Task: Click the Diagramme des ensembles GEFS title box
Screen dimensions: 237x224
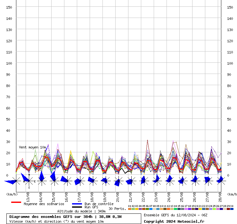Action: (73, 219)
